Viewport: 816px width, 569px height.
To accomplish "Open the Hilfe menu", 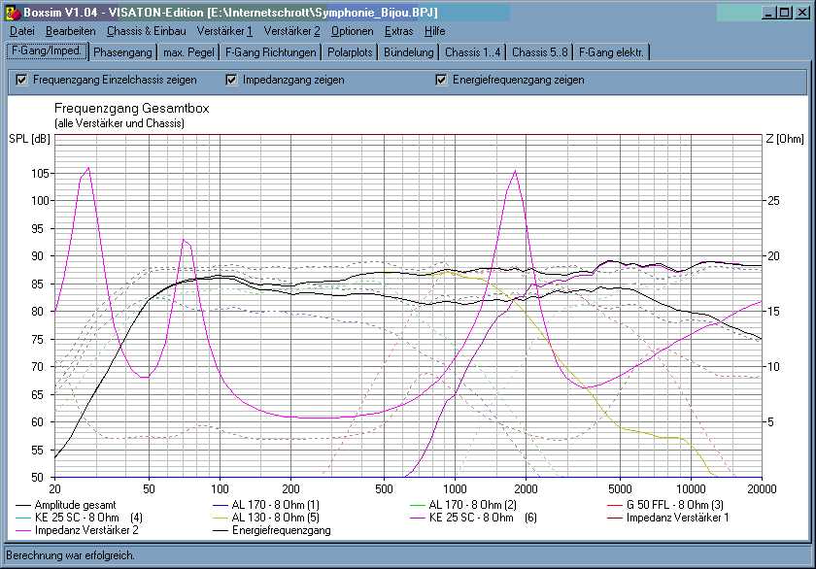I will pos(434,31).
